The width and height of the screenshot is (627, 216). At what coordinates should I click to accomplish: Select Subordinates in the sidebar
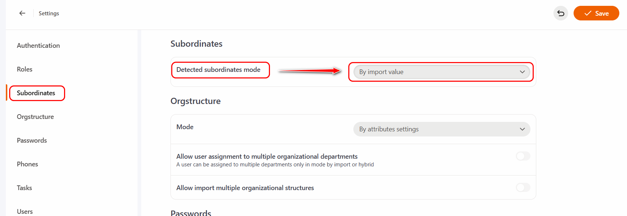36,93
